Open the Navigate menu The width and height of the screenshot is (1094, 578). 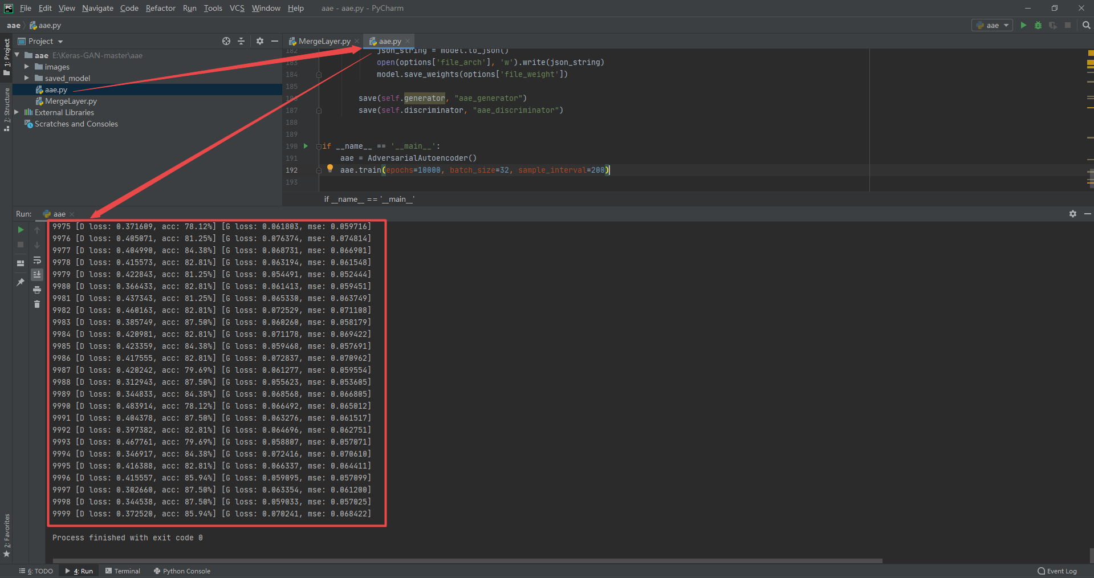pyautogui.click(x=97, y=8)
